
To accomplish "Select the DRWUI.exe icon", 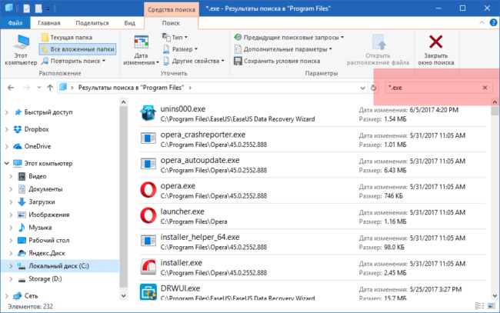I will (148, 292).
